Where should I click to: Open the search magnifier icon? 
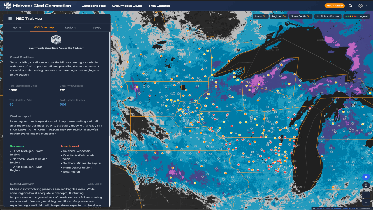click(x=351, y=6)
